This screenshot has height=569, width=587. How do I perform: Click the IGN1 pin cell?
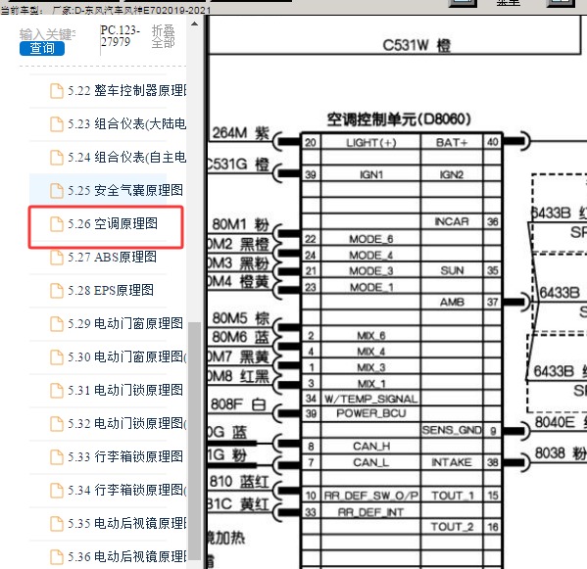tap(371, 174)
